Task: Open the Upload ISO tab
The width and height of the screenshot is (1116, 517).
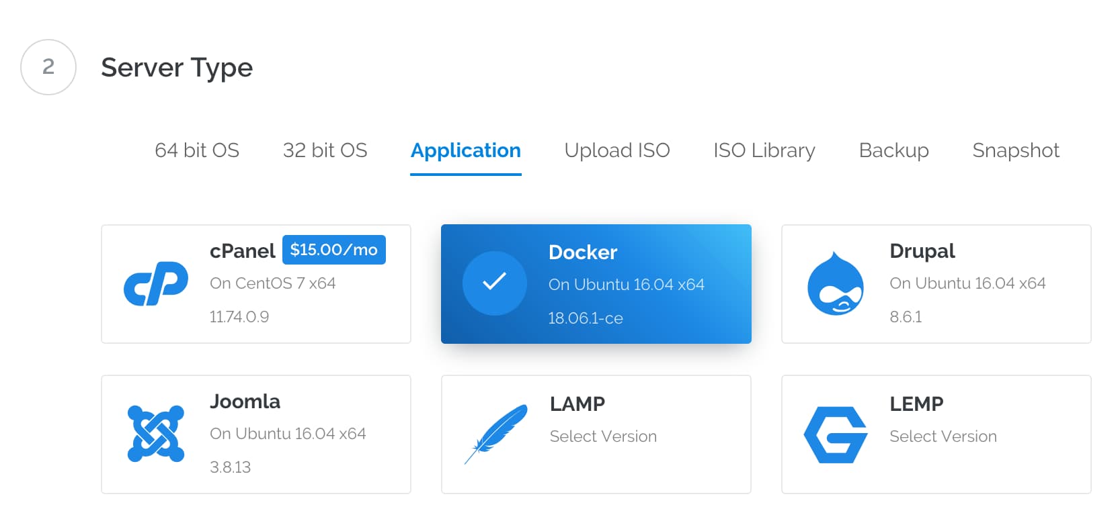Action: [617, 151]
